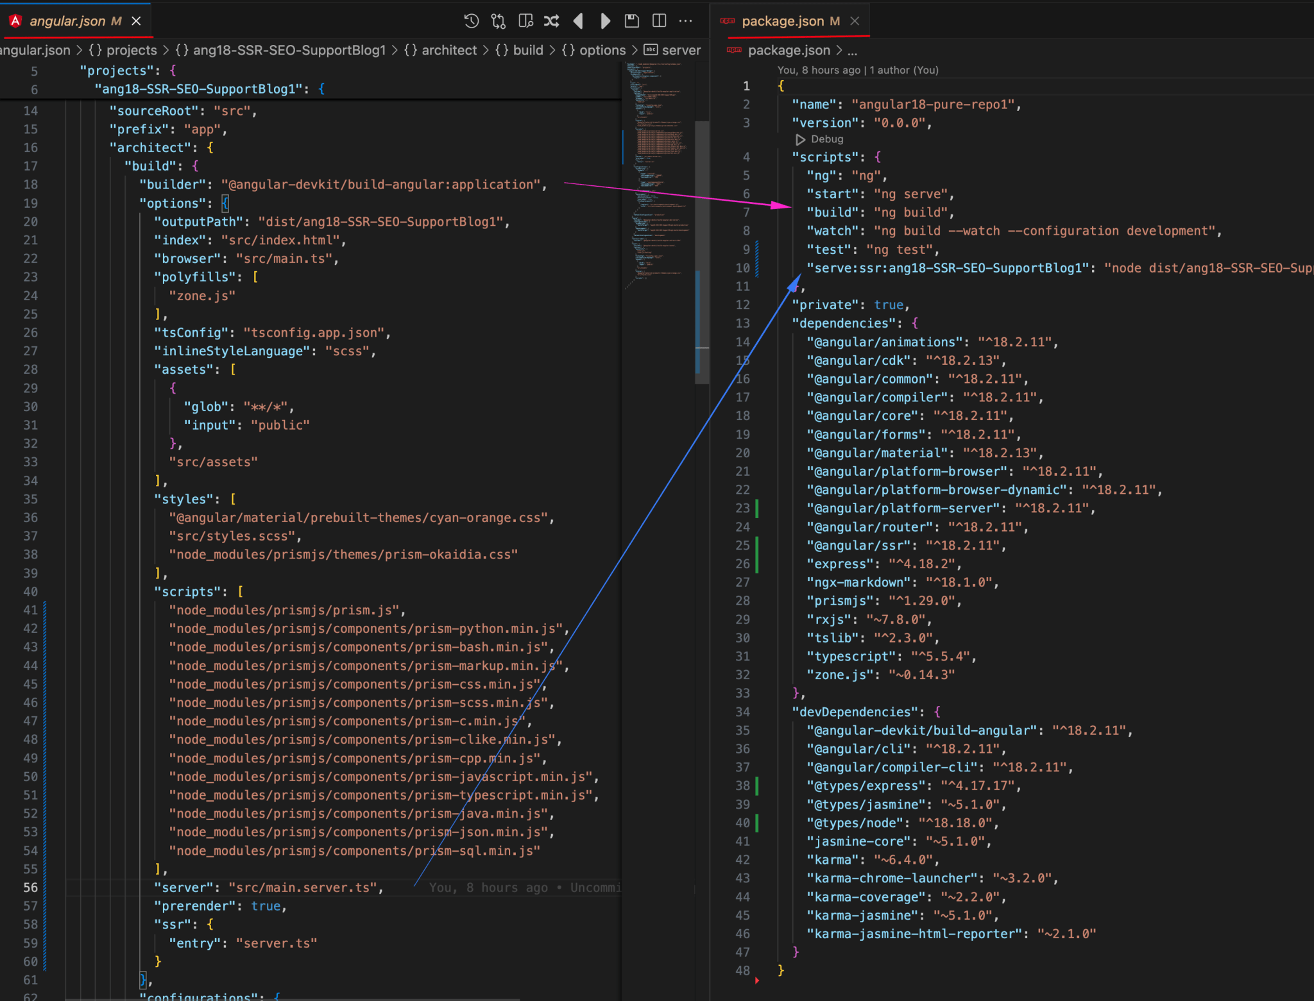Click the npm icon on package.json tab
This screenshot has height=1001, width=1314.
tap(728, 21)
